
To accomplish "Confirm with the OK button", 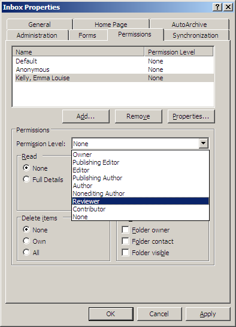I will [111, 314].
